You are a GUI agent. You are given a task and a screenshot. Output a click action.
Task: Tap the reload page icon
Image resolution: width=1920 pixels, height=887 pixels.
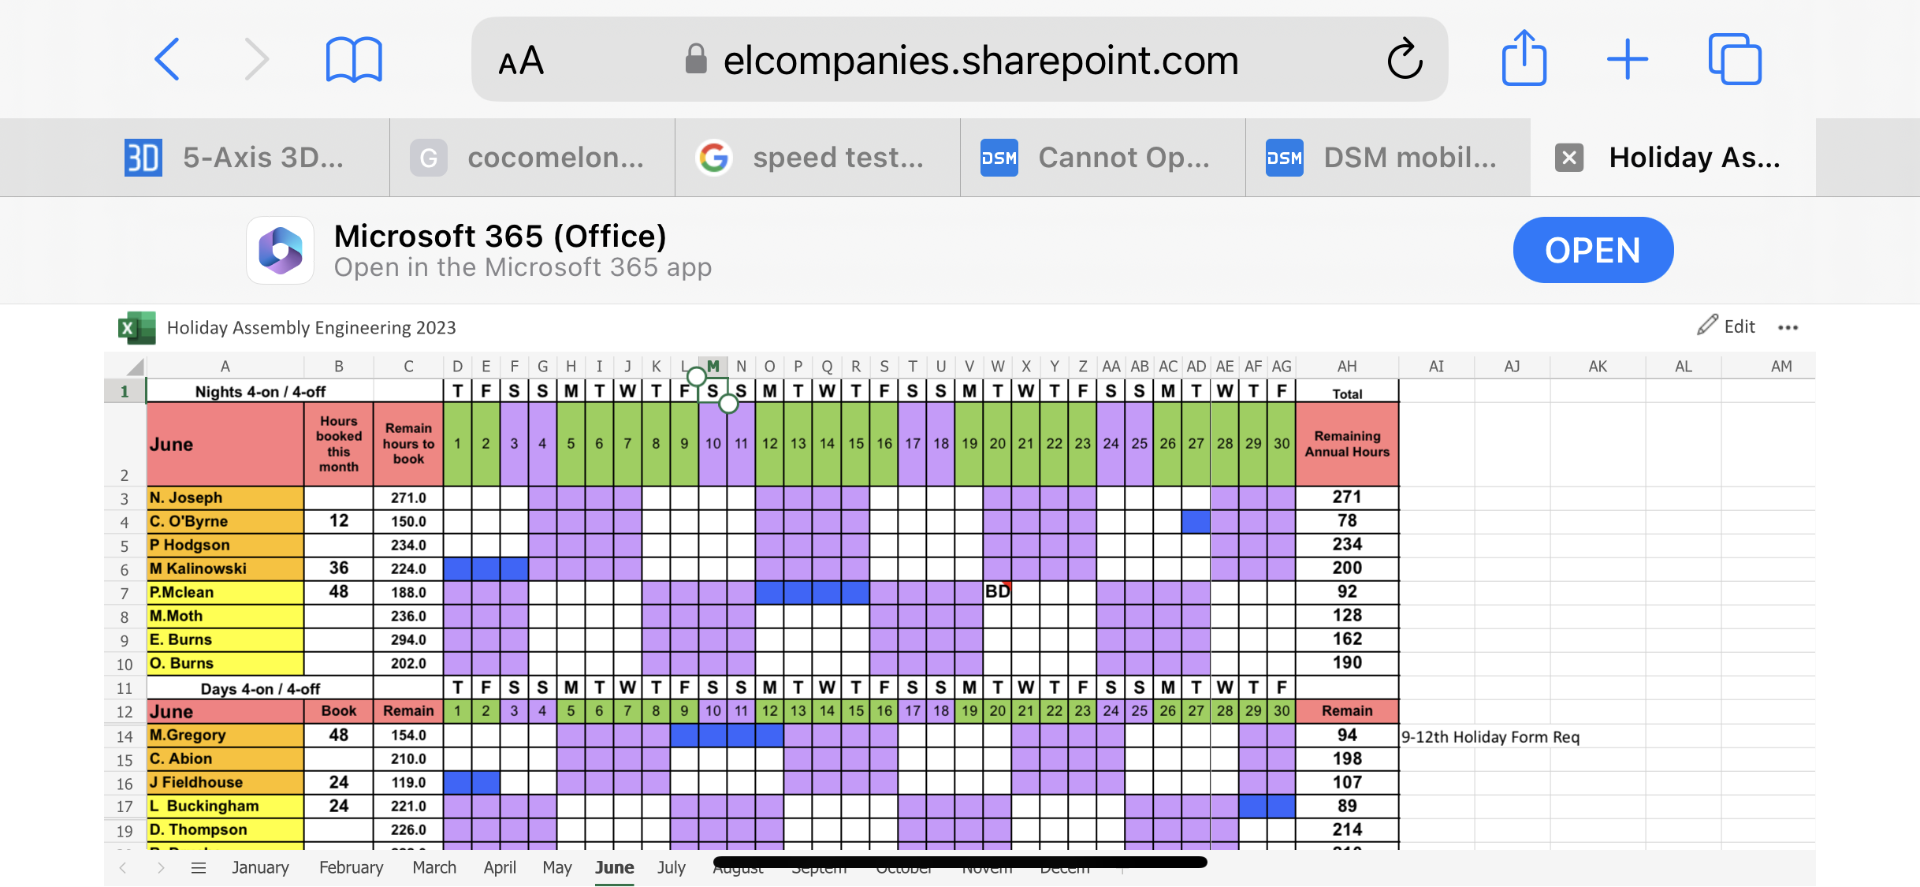(x=1405, y=59)
